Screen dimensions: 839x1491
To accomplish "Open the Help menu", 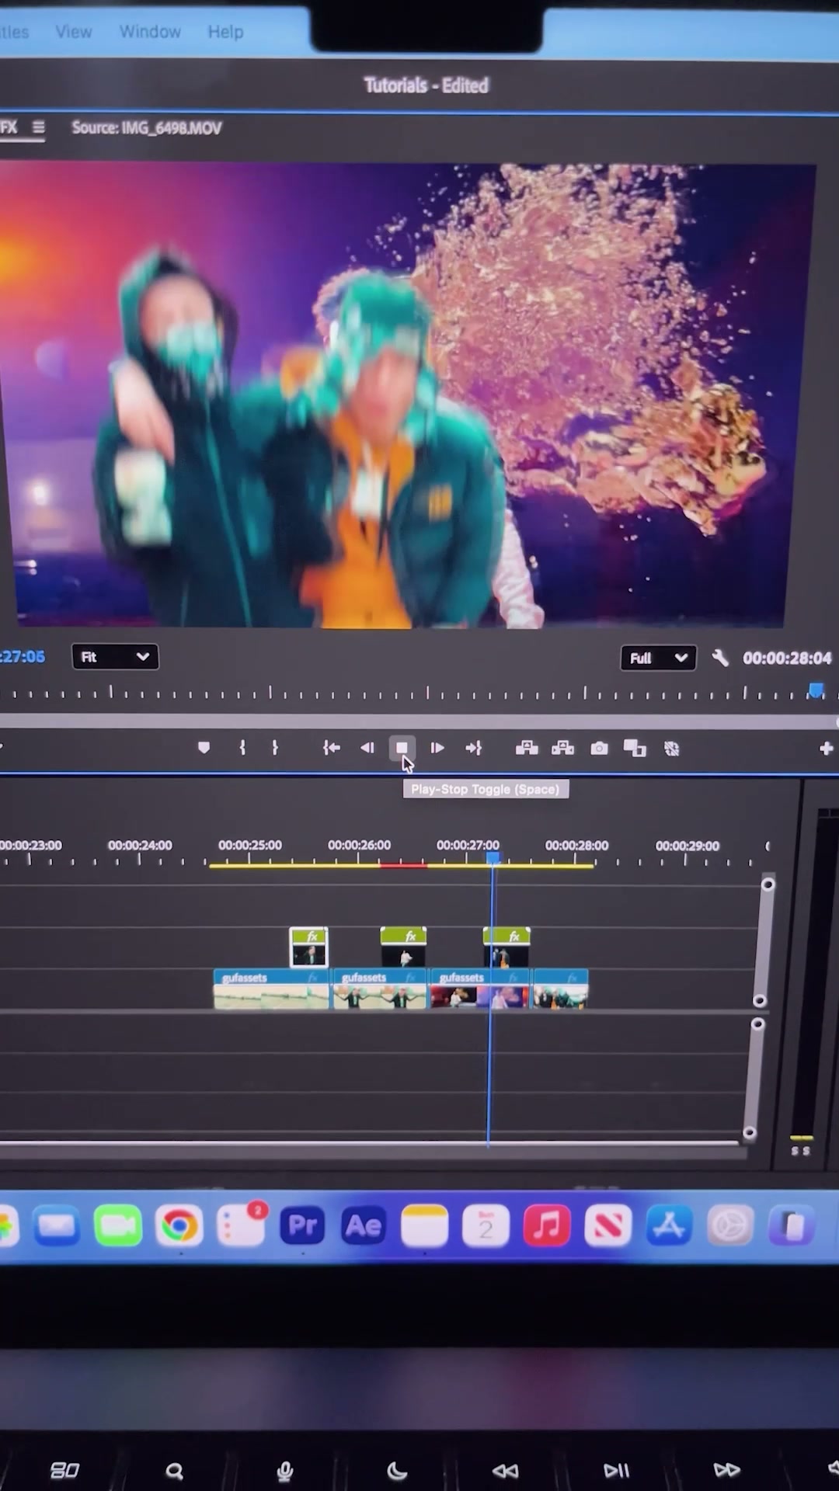I will [225, 32].
